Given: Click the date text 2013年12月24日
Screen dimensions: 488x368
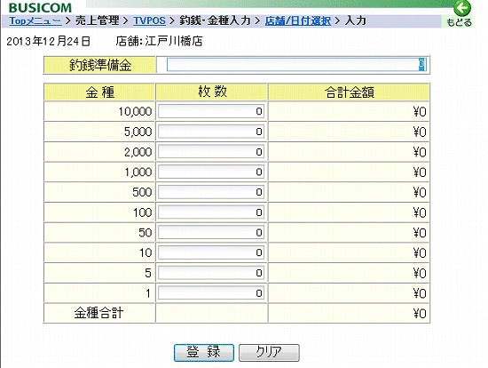Looking at the screenshot, I should (48, 41).
